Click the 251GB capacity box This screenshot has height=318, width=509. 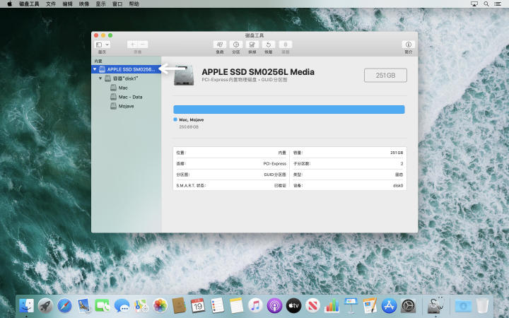pyautogui.click(x=385, y=76)
